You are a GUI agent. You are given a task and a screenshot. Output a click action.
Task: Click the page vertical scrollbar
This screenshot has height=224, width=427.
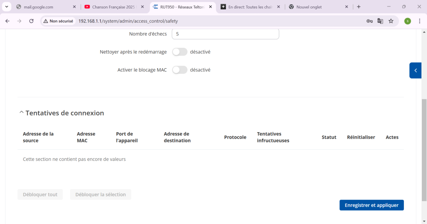424,149
